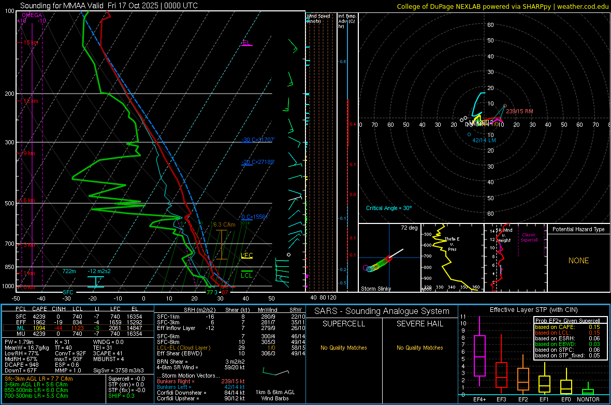Select the MU parcel row in the table
The width and height of the screenshot is (611, 405).
tap(78, 333)
